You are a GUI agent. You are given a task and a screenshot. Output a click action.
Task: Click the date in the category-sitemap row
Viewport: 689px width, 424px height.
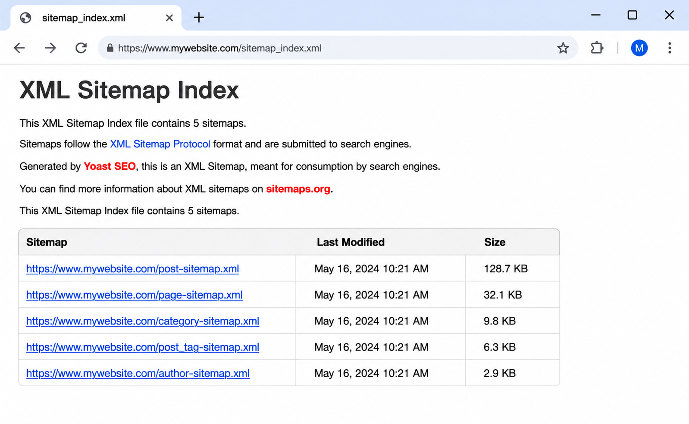click(371, 321)
